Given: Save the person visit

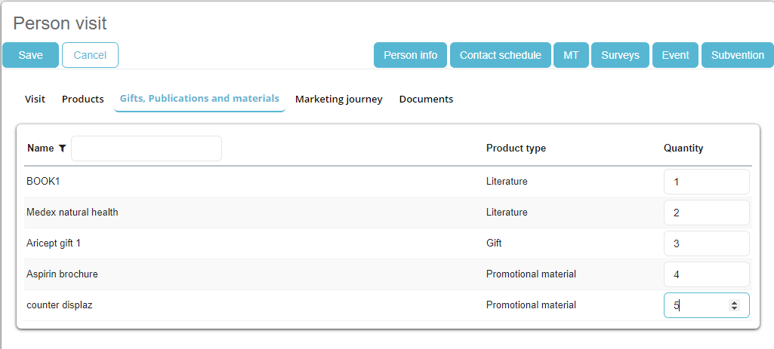Looking at the screenshot, I should tap(31, 55).
